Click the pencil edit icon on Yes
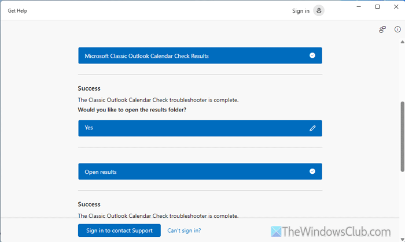Image resolution: width=405 pixels, height=242 pixels. (x=312, y=128)
